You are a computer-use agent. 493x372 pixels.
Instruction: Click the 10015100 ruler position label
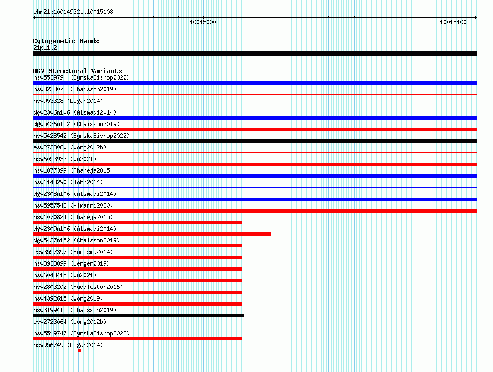pos(453,22)
